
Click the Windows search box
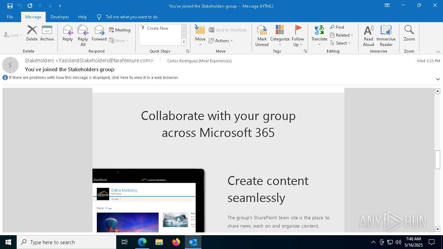(66, 242)
